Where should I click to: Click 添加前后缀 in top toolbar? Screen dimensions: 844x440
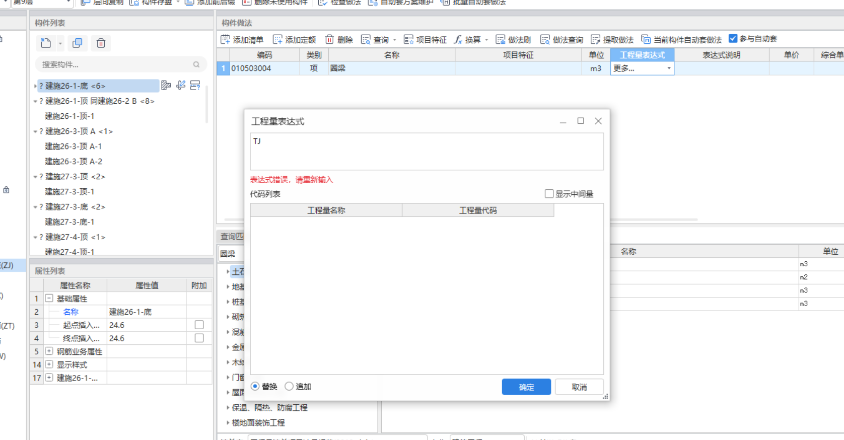210,3
